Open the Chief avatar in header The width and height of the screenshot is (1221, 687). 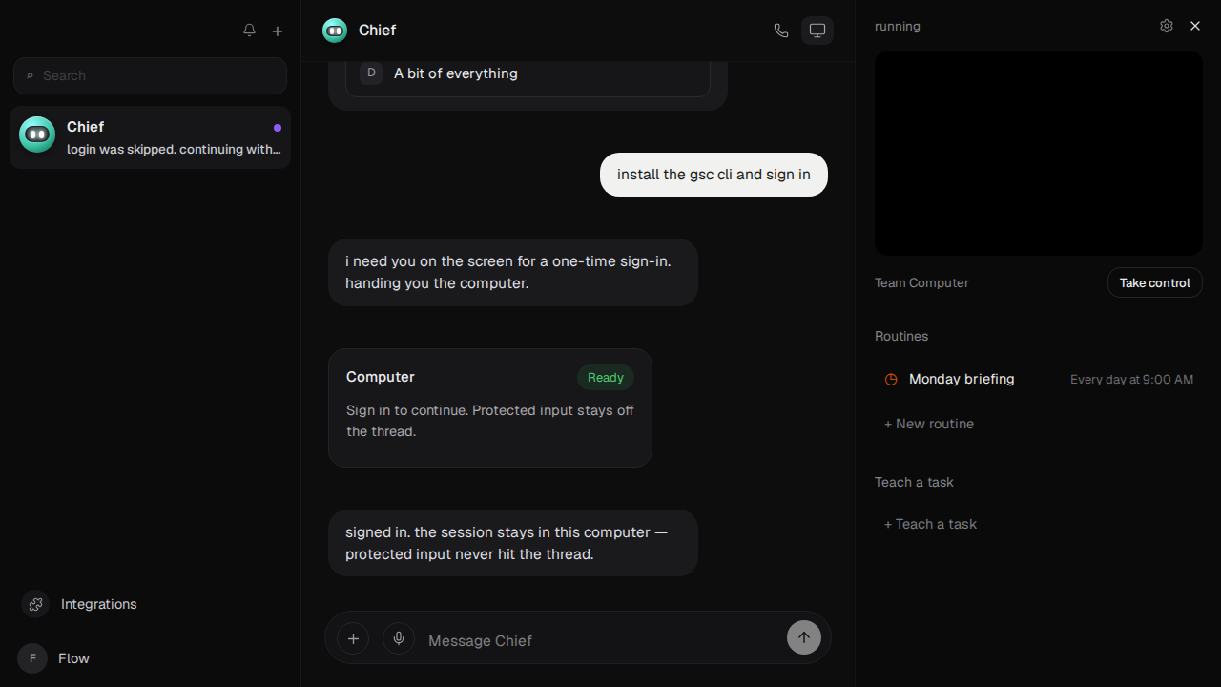coord(335,31)
